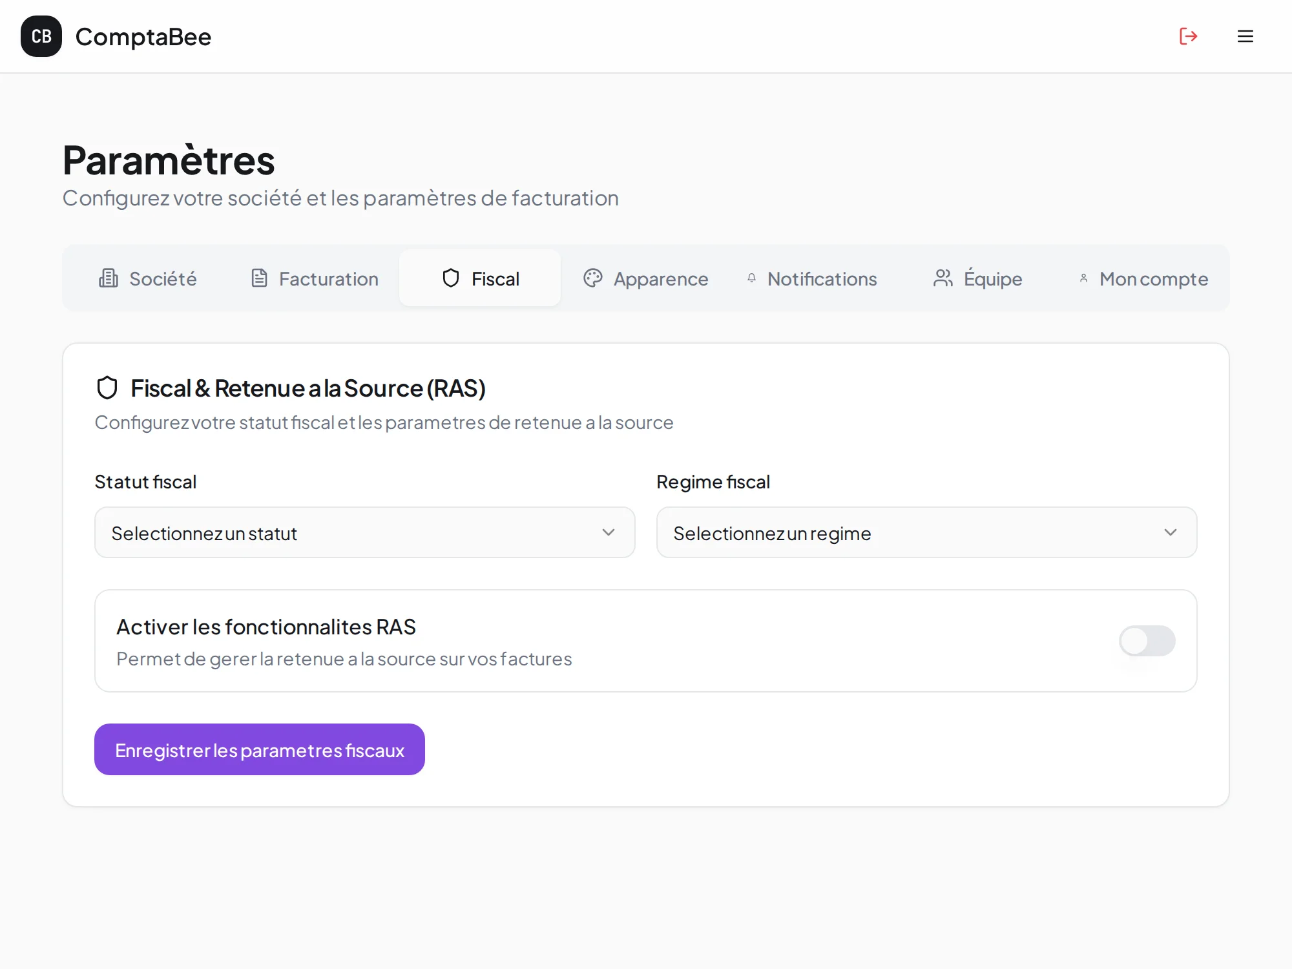
Task: Click the red logout icon
Action: (x=1188, y=36)
